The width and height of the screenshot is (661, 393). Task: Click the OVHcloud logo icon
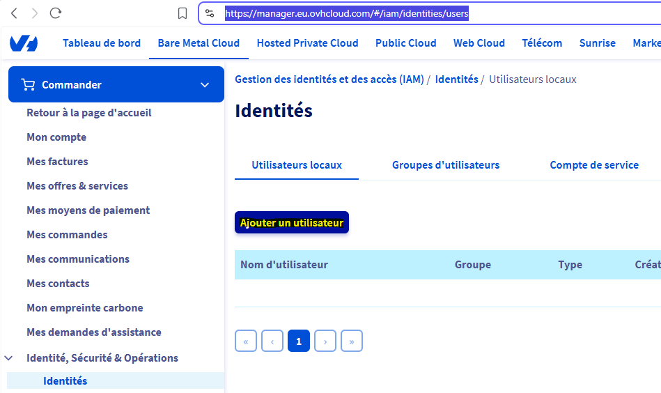coord(24,43)
